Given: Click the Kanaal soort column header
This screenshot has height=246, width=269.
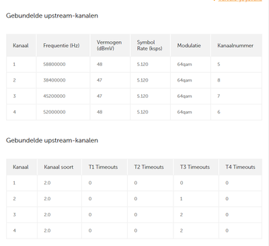Looking at the screenshot, I should 59,167.
